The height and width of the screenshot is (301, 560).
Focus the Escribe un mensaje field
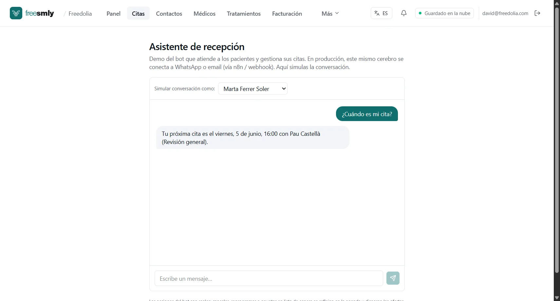point(269,278)
